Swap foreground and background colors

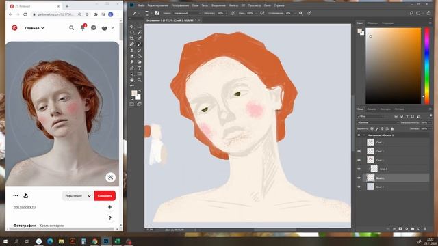pos(140,91)
